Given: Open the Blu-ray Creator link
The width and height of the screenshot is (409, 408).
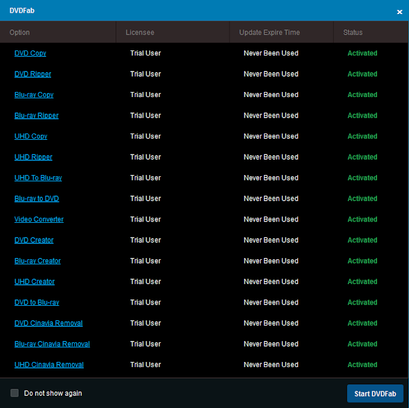Looking at the screenshot, I should point(38,261).
